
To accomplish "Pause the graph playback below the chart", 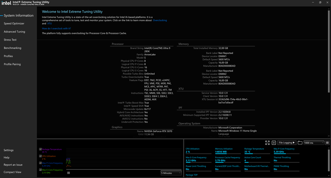I will click(69, 173).
